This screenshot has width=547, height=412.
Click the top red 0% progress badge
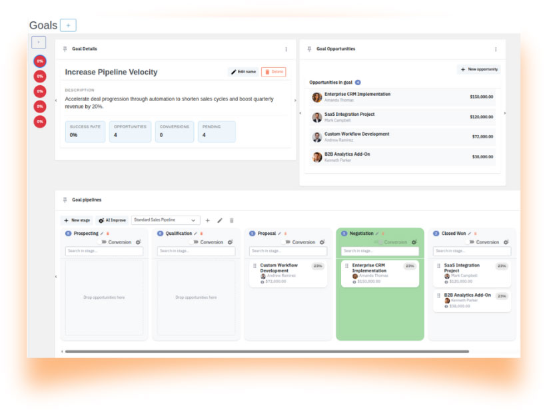pyautogui.click(x=39, y=61)
